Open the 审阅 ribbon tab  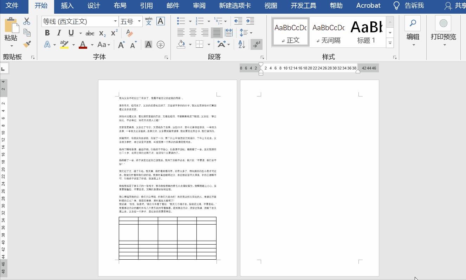(199, 6)
